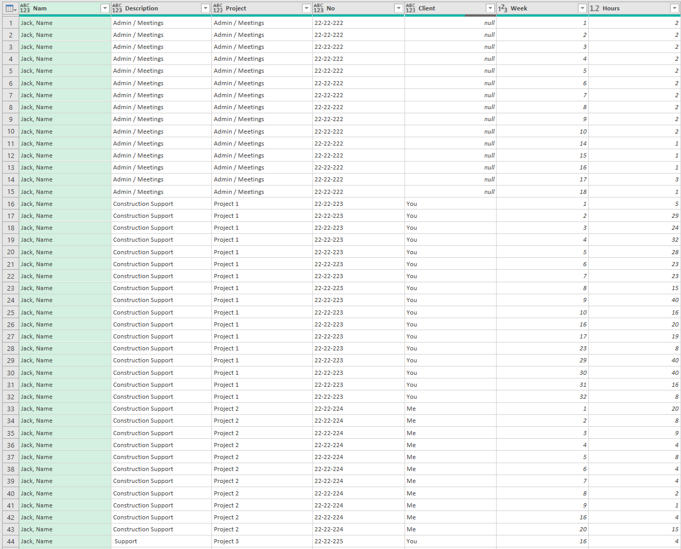Click the Week value 29 in row 29

[x=543, y=360]
